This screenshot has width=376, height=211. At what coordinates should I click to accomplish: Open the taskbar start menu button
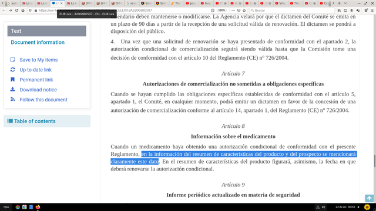point(6,207)
